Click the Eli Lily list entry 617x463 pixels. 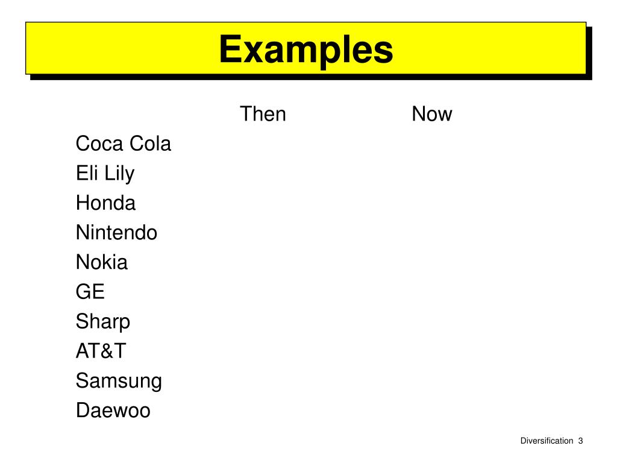coord(105,174)
